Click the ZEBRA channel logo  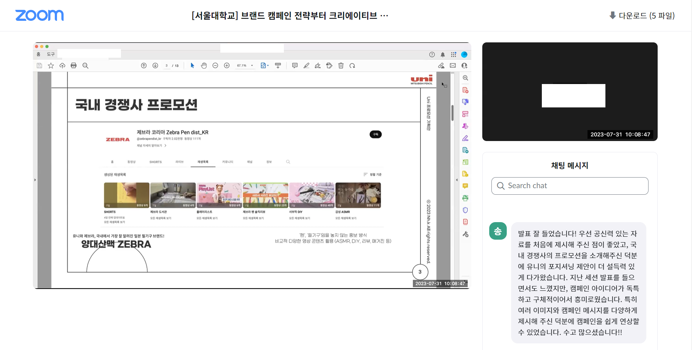point(118,140)
